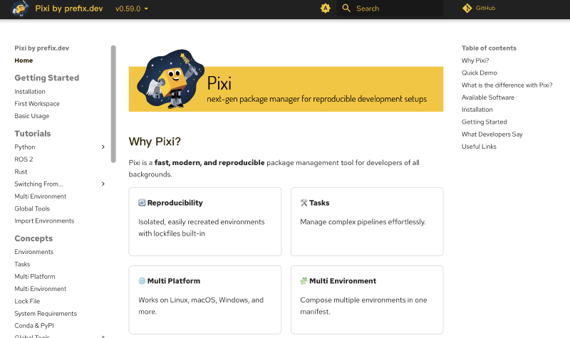Open the Lock File concepts page
Screen dimensions: 570x338
pos(27,301)
